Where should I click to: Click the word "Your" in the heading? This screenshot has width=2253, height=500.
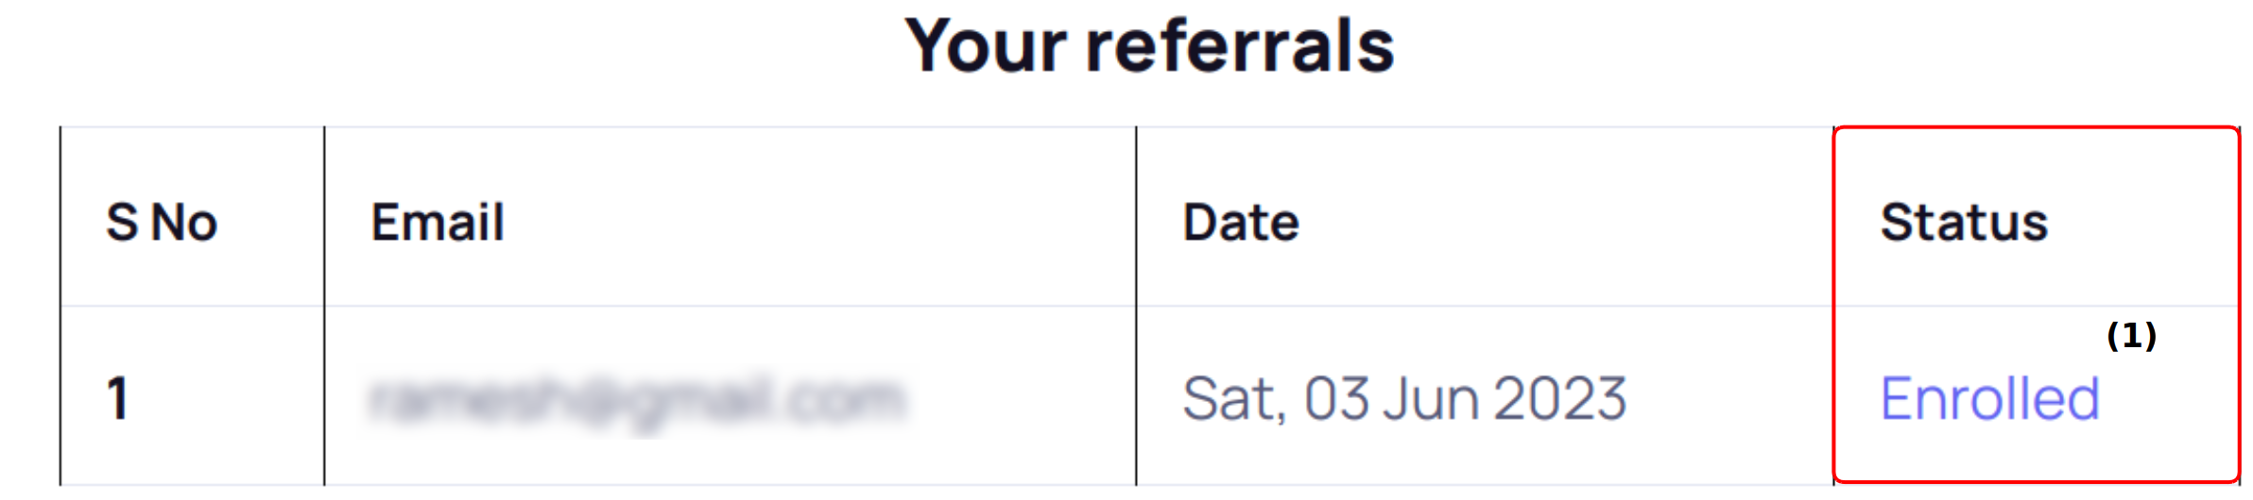(x=987, y=45)
